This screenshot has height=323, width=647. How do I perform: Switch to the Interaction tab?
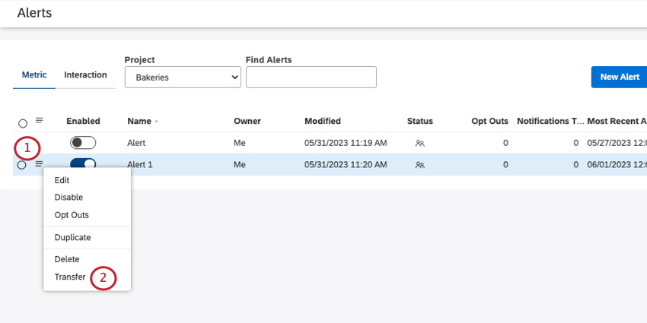click(x=85, y=75)
